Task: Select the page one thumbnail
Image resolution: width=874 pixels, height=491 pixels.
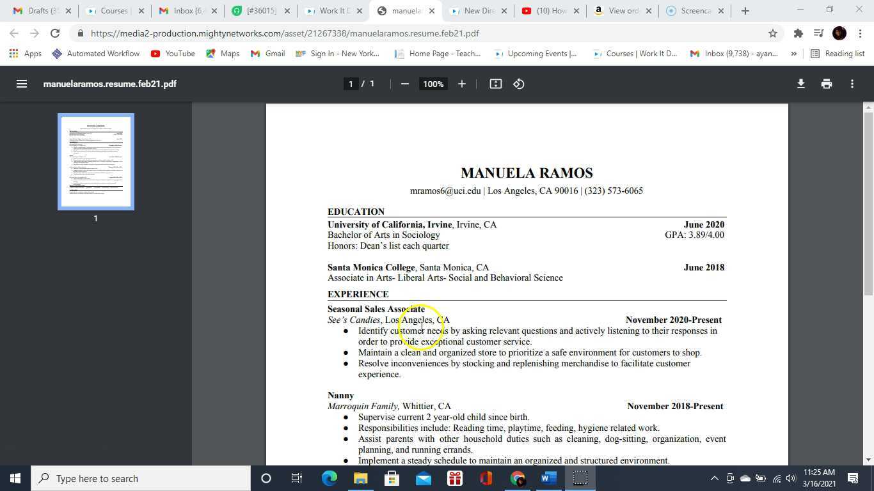Action: 95,161
